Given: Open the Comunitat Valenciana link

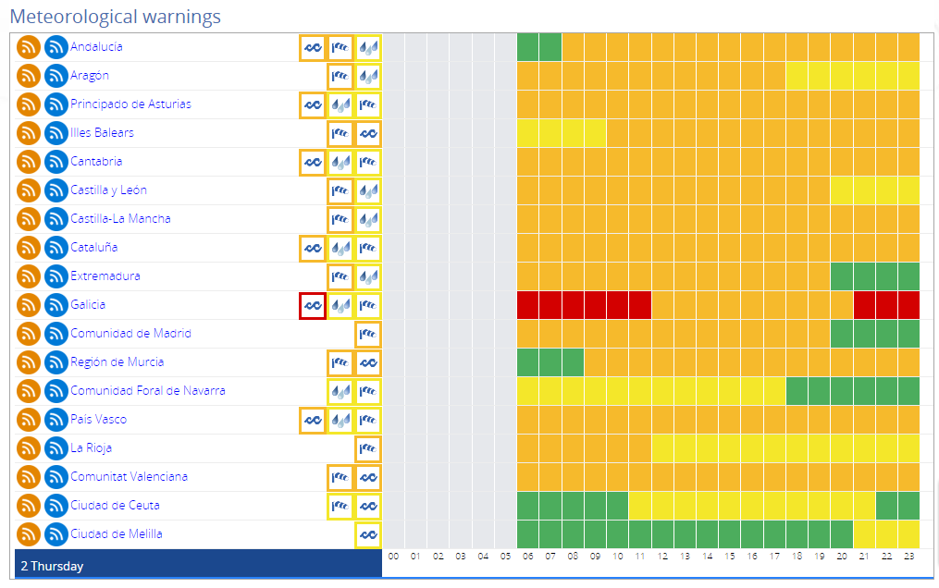Looking at the screenshot, I should (x=129, y=477).
